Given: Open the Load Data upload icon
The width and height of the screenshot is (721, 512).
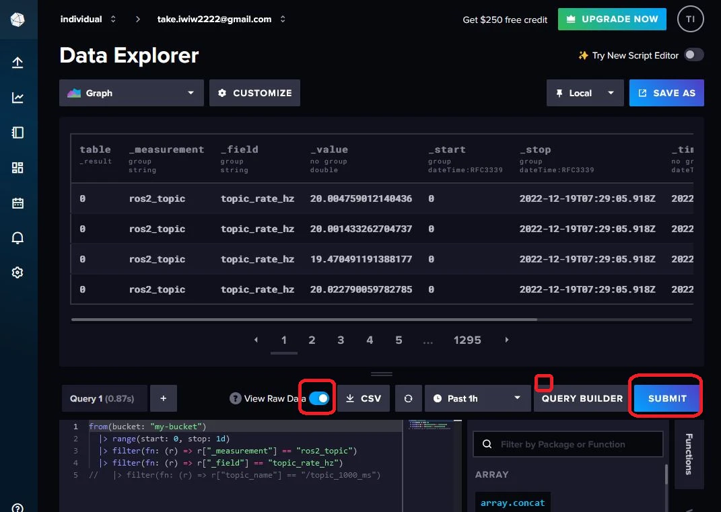Looking at the screenshot, I should [18, 63].
